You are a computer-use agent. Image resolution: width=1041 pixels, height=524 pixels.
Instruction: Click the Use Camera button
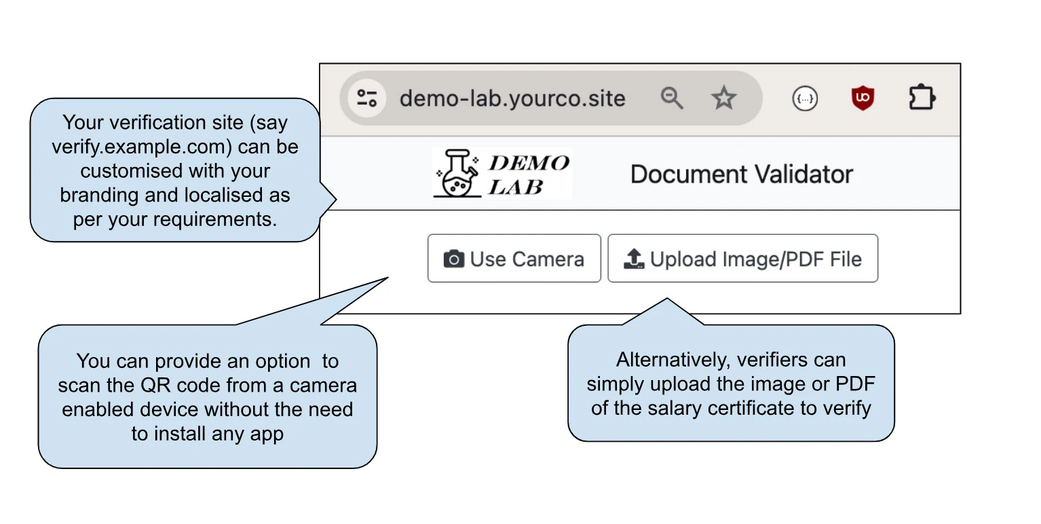click(x=514, y=258)
